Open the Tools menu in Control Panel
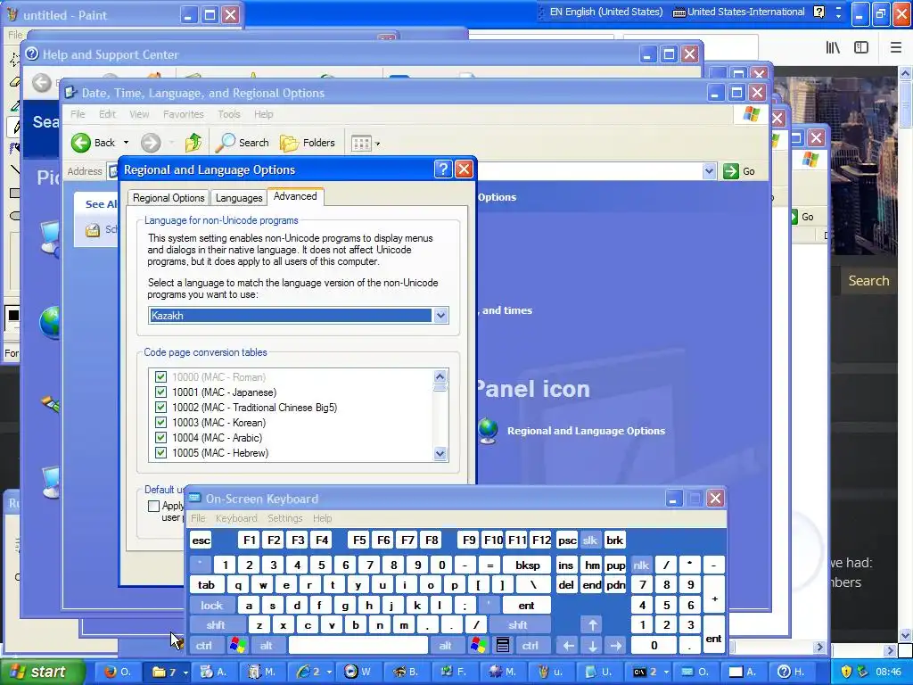The height and width of the screenshot is (685, 913). tap(229, 114)
